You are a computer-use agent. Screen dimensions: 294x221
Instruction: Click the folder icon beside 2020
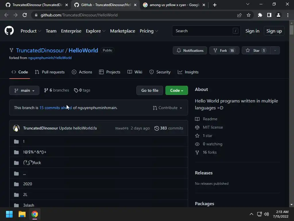tap(16, 184)
